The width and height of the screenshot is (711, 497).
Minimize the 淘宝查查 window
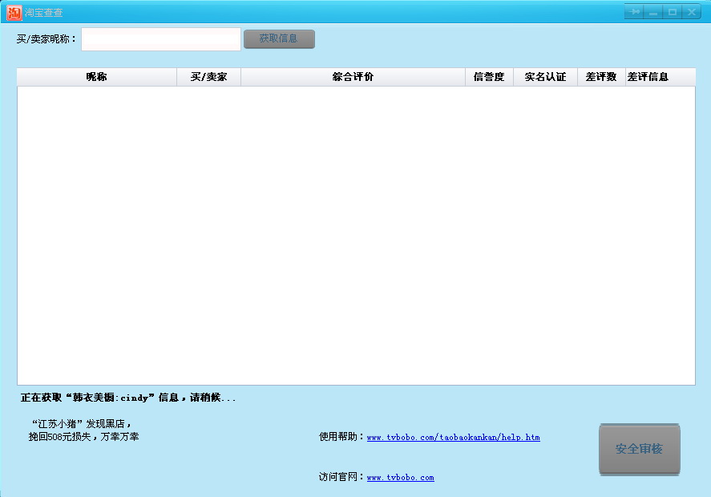653,12
